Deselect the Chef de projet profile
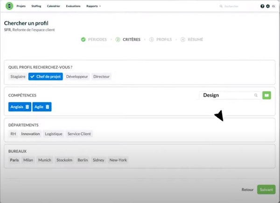Screen dimensions: 280x203 (x=45, y=77)
